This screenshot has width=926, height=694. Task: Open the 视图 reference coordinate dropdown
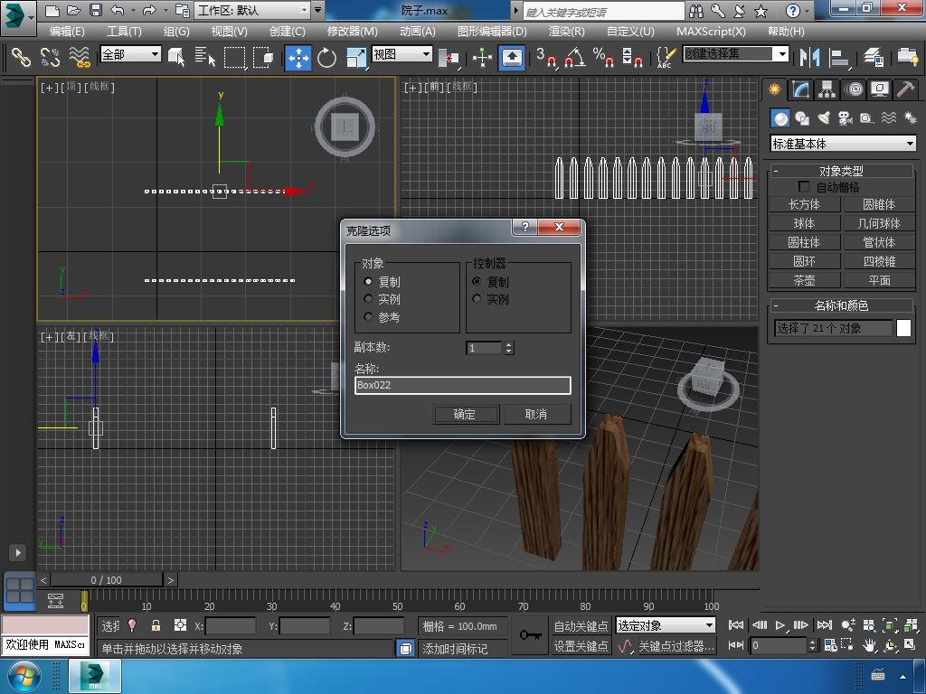coord(402,54)
